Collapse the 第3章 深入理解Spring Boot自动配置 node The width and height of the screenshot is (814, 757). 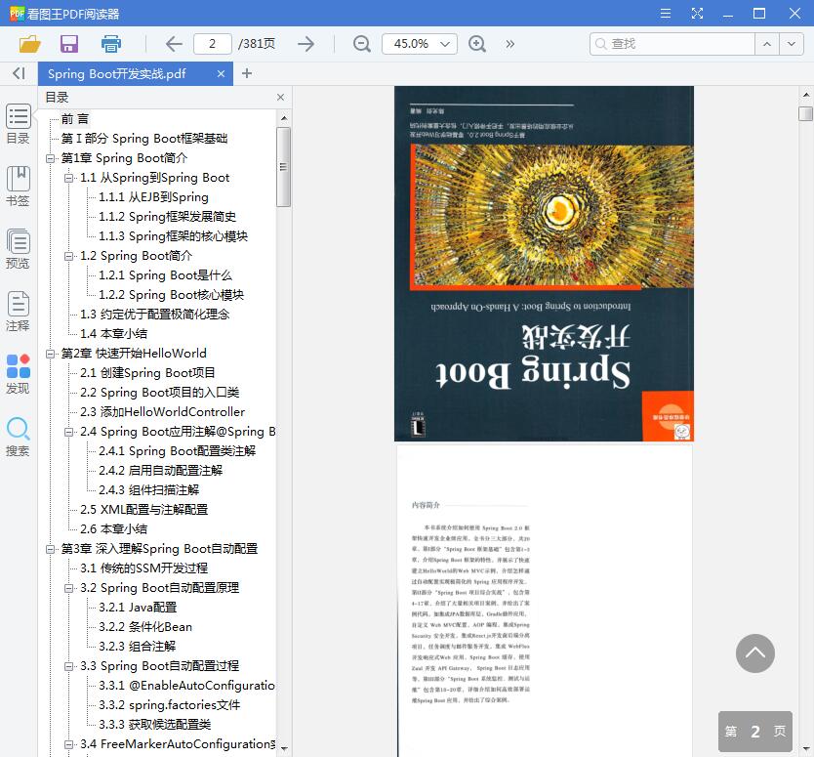[x=50, y=549]
